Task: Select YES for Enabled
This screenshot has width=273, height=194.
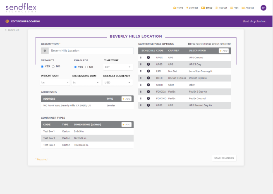Action: 75,67
